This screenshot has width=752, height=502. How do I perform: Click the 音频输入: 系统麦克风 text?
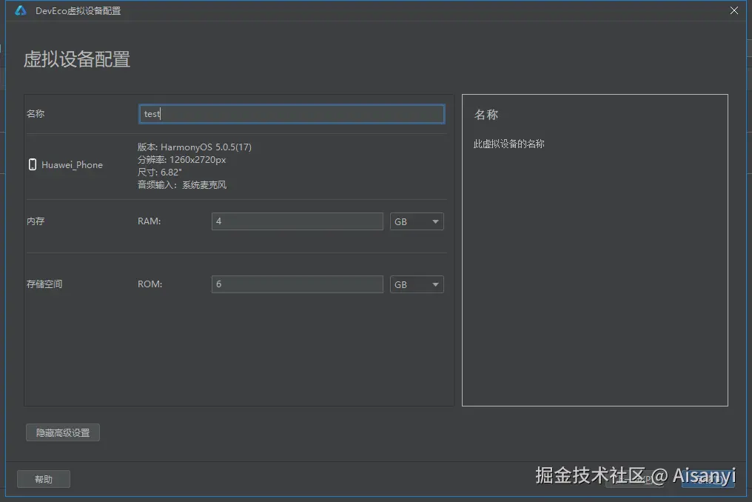(182, 185)
